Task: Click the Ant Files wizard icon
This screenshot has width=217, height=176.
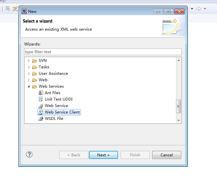Action: click(x=41, y=93)
